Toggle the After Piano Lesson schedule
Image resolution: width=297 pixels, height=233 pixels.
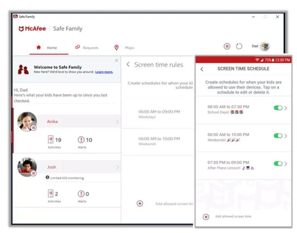coord(278,164)
